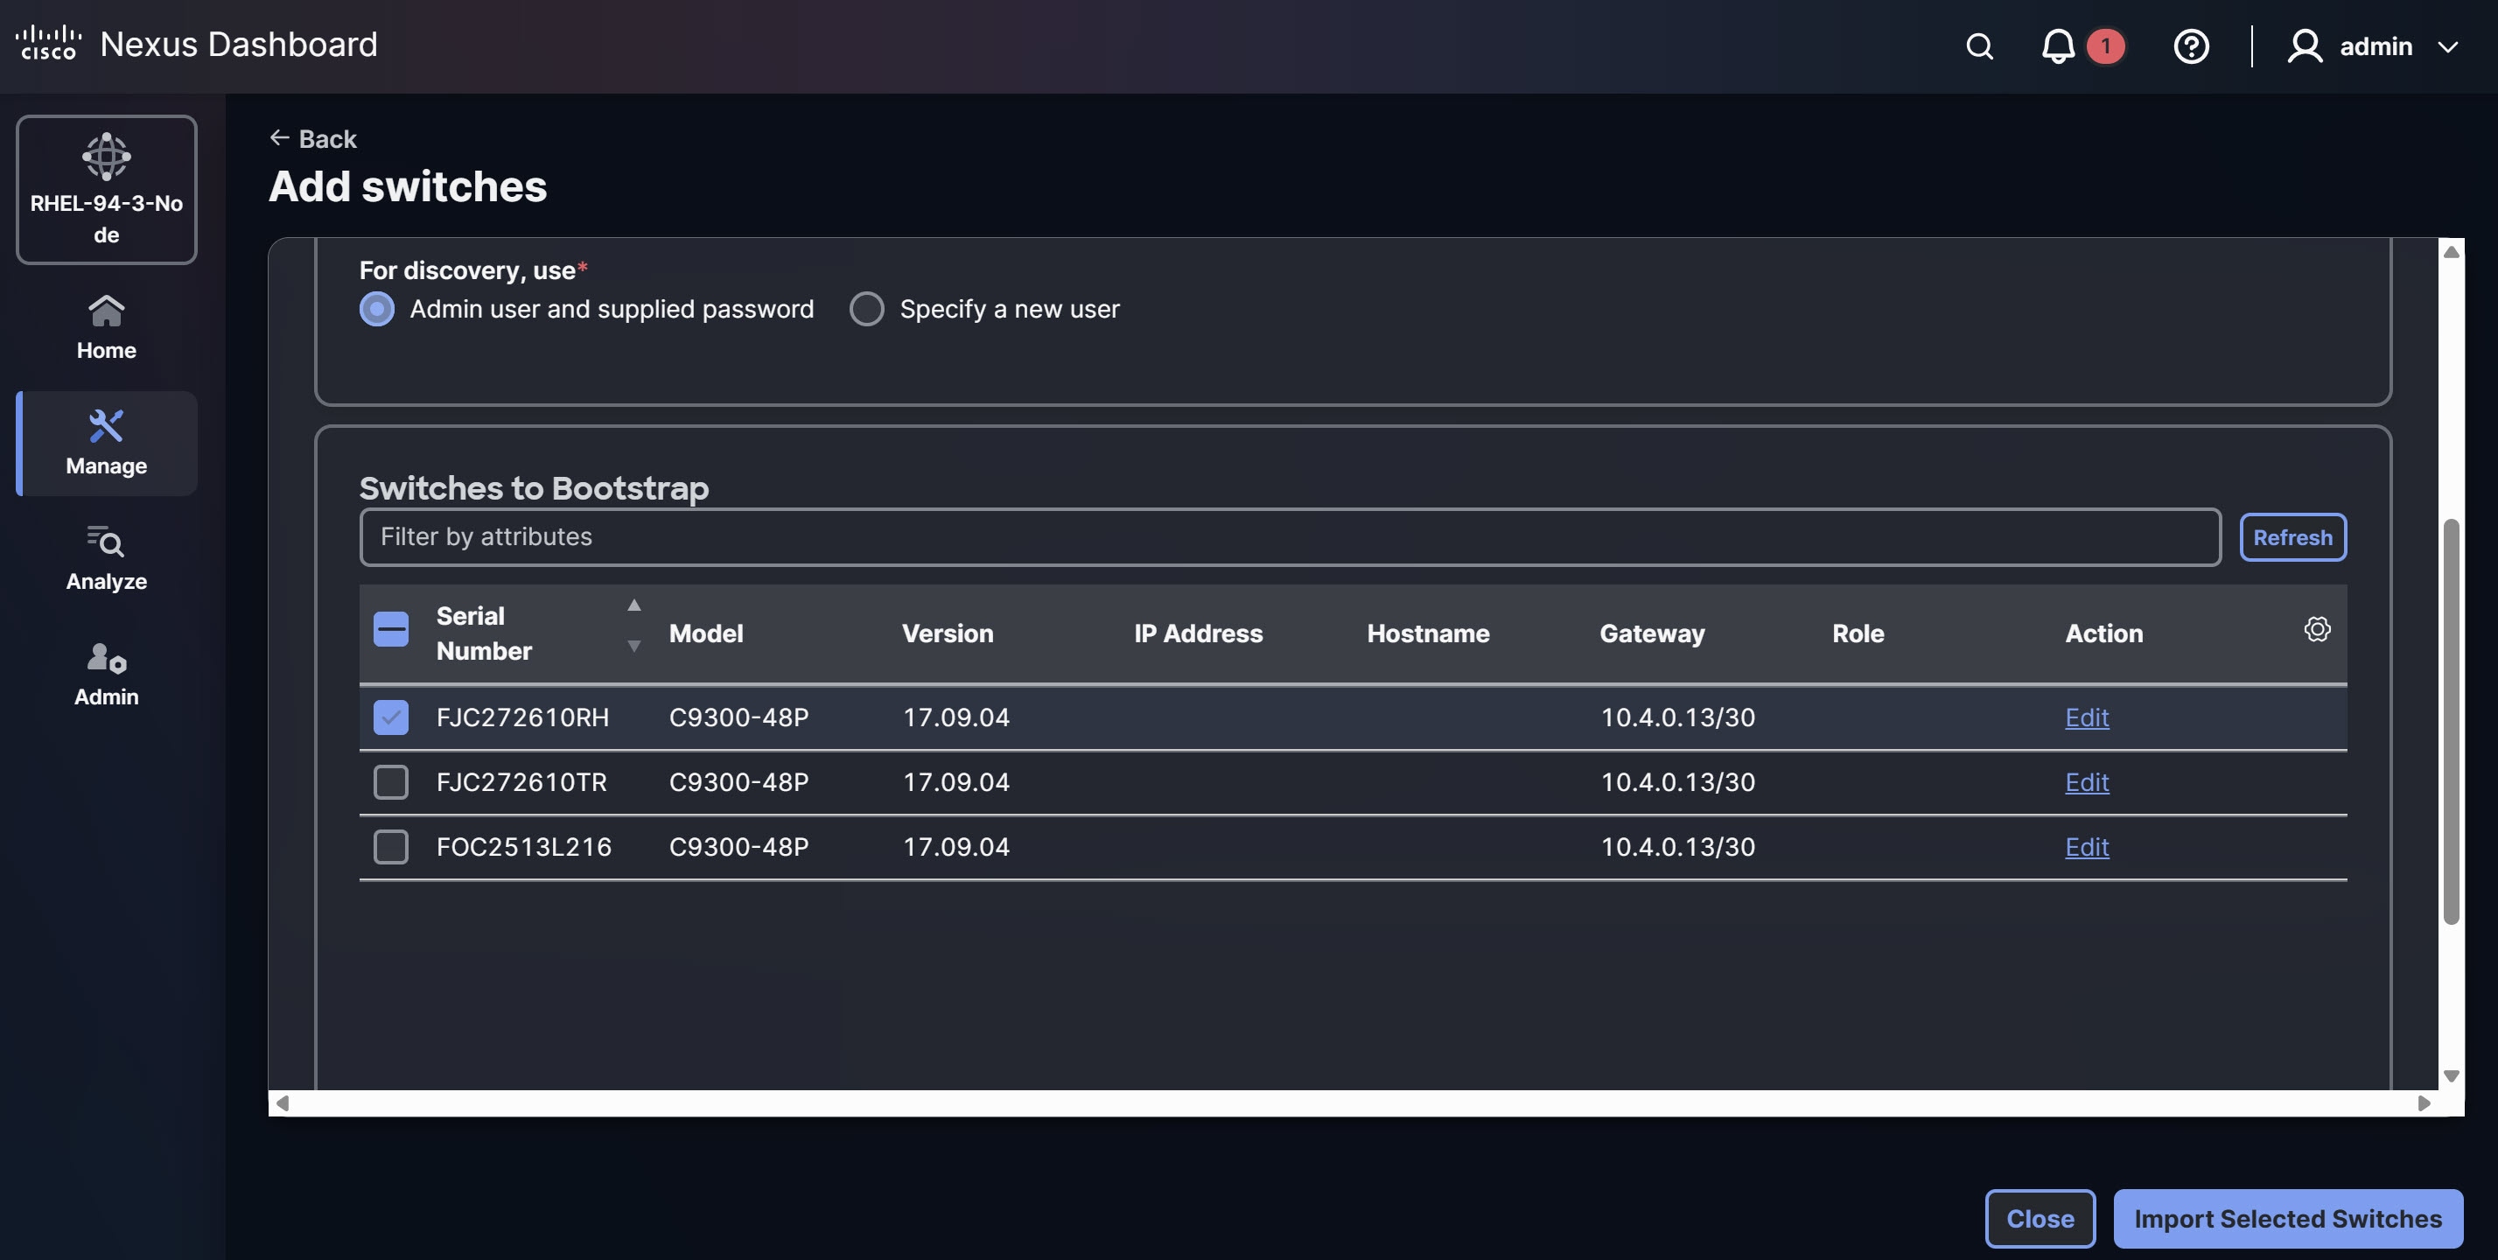
Task: Open Analyze section in sidebar
Action: point(107,559)
